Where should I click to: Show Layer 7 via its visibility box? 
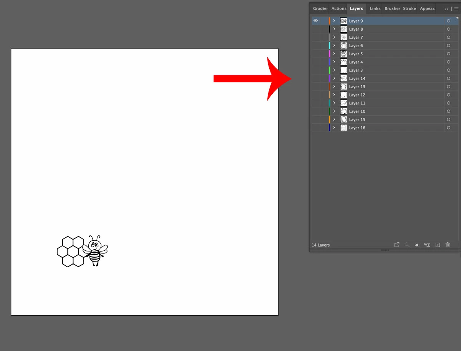316,38
